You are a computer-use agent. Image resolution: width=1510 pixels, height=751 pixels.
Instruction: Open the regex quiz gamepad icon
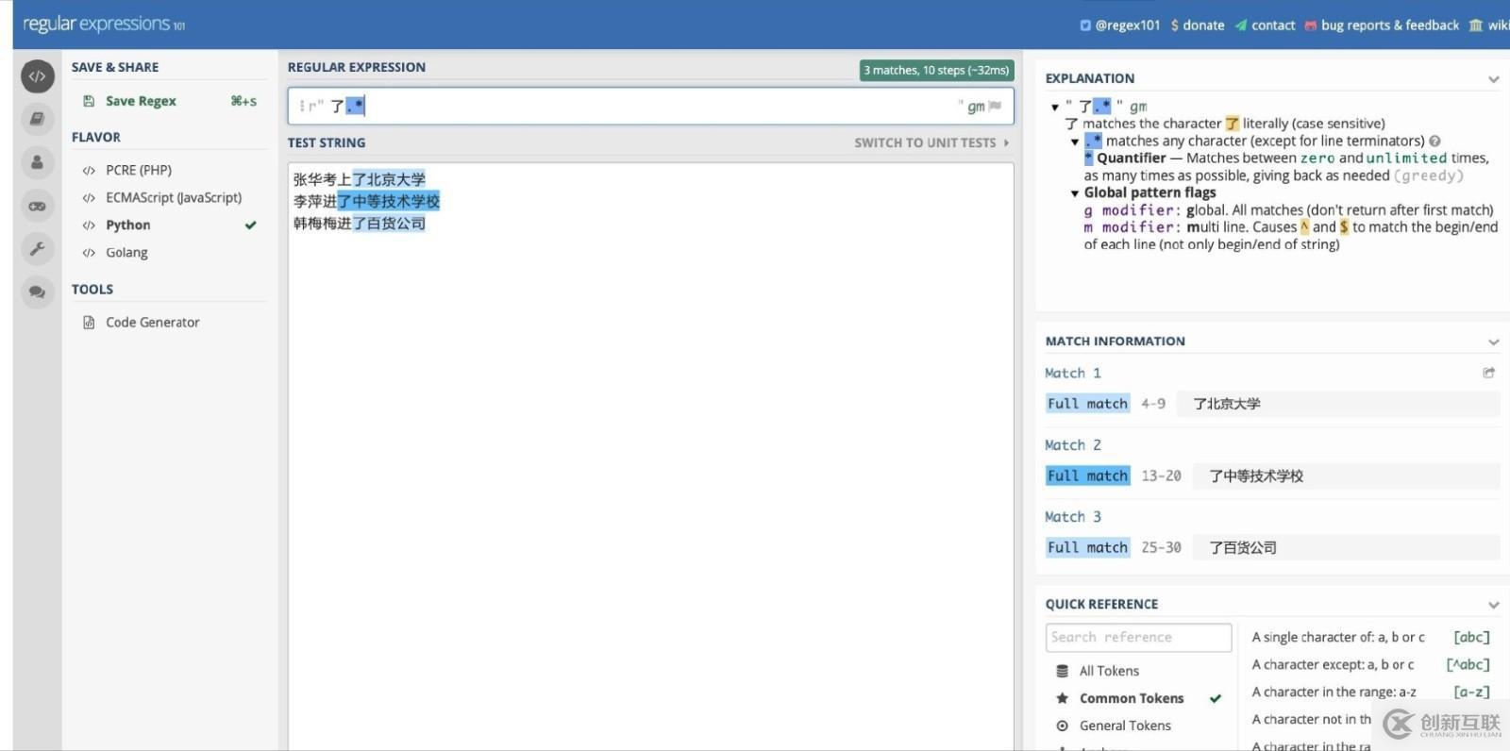coord(37,206)
